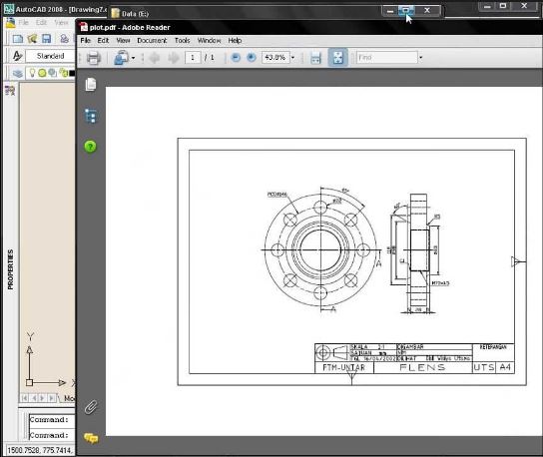Click the plot.pdf - Adobe Reader title bar

click(x=309, y=27)
